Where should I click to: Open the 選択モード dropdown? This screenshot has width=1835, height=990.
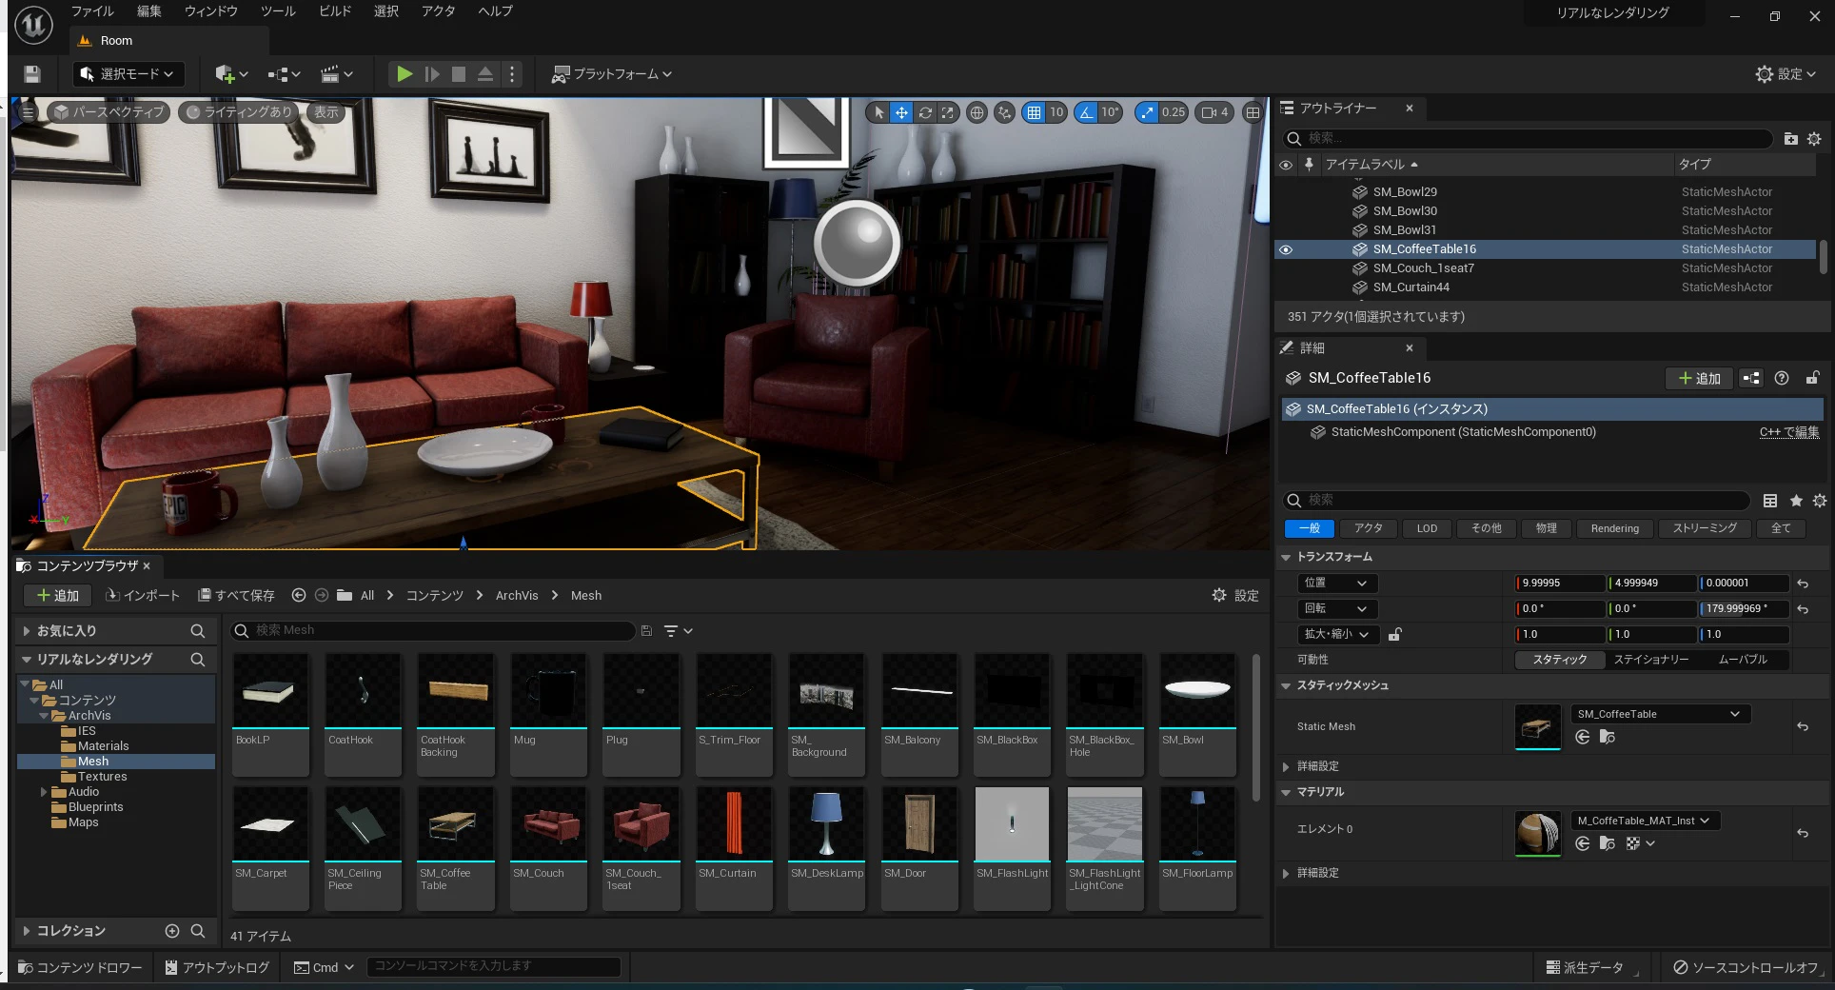tap(128, 74)
